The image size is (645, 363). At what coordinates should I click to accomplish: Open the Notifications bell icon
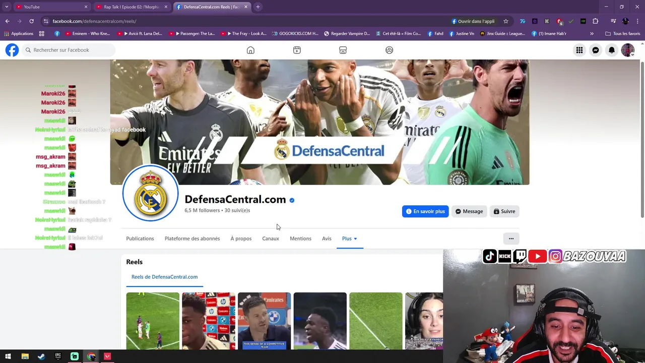(612, 50)
